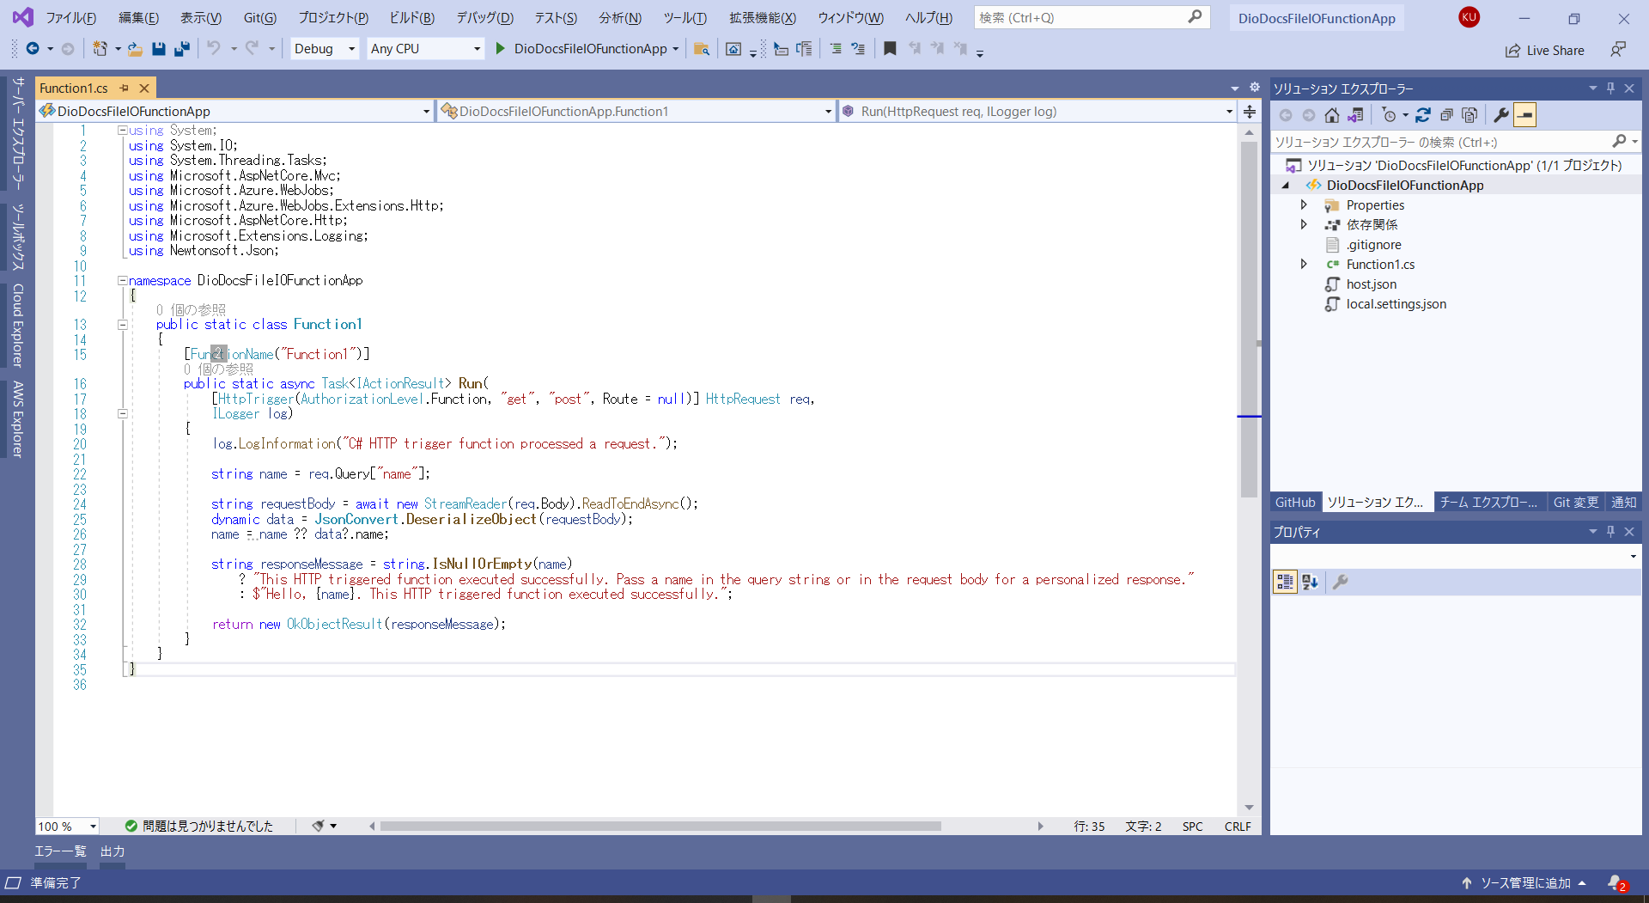Click the editor horizontal scrollbar thumb

[660, 826]
